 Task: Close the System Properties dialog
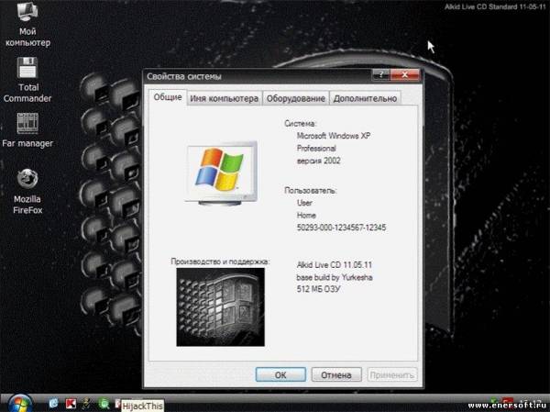coord(405,74)
